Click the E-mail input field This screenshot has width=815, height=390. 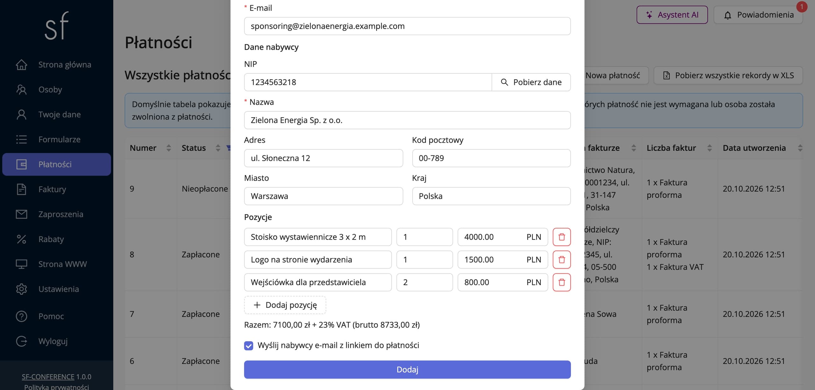(x=407, y=26)
